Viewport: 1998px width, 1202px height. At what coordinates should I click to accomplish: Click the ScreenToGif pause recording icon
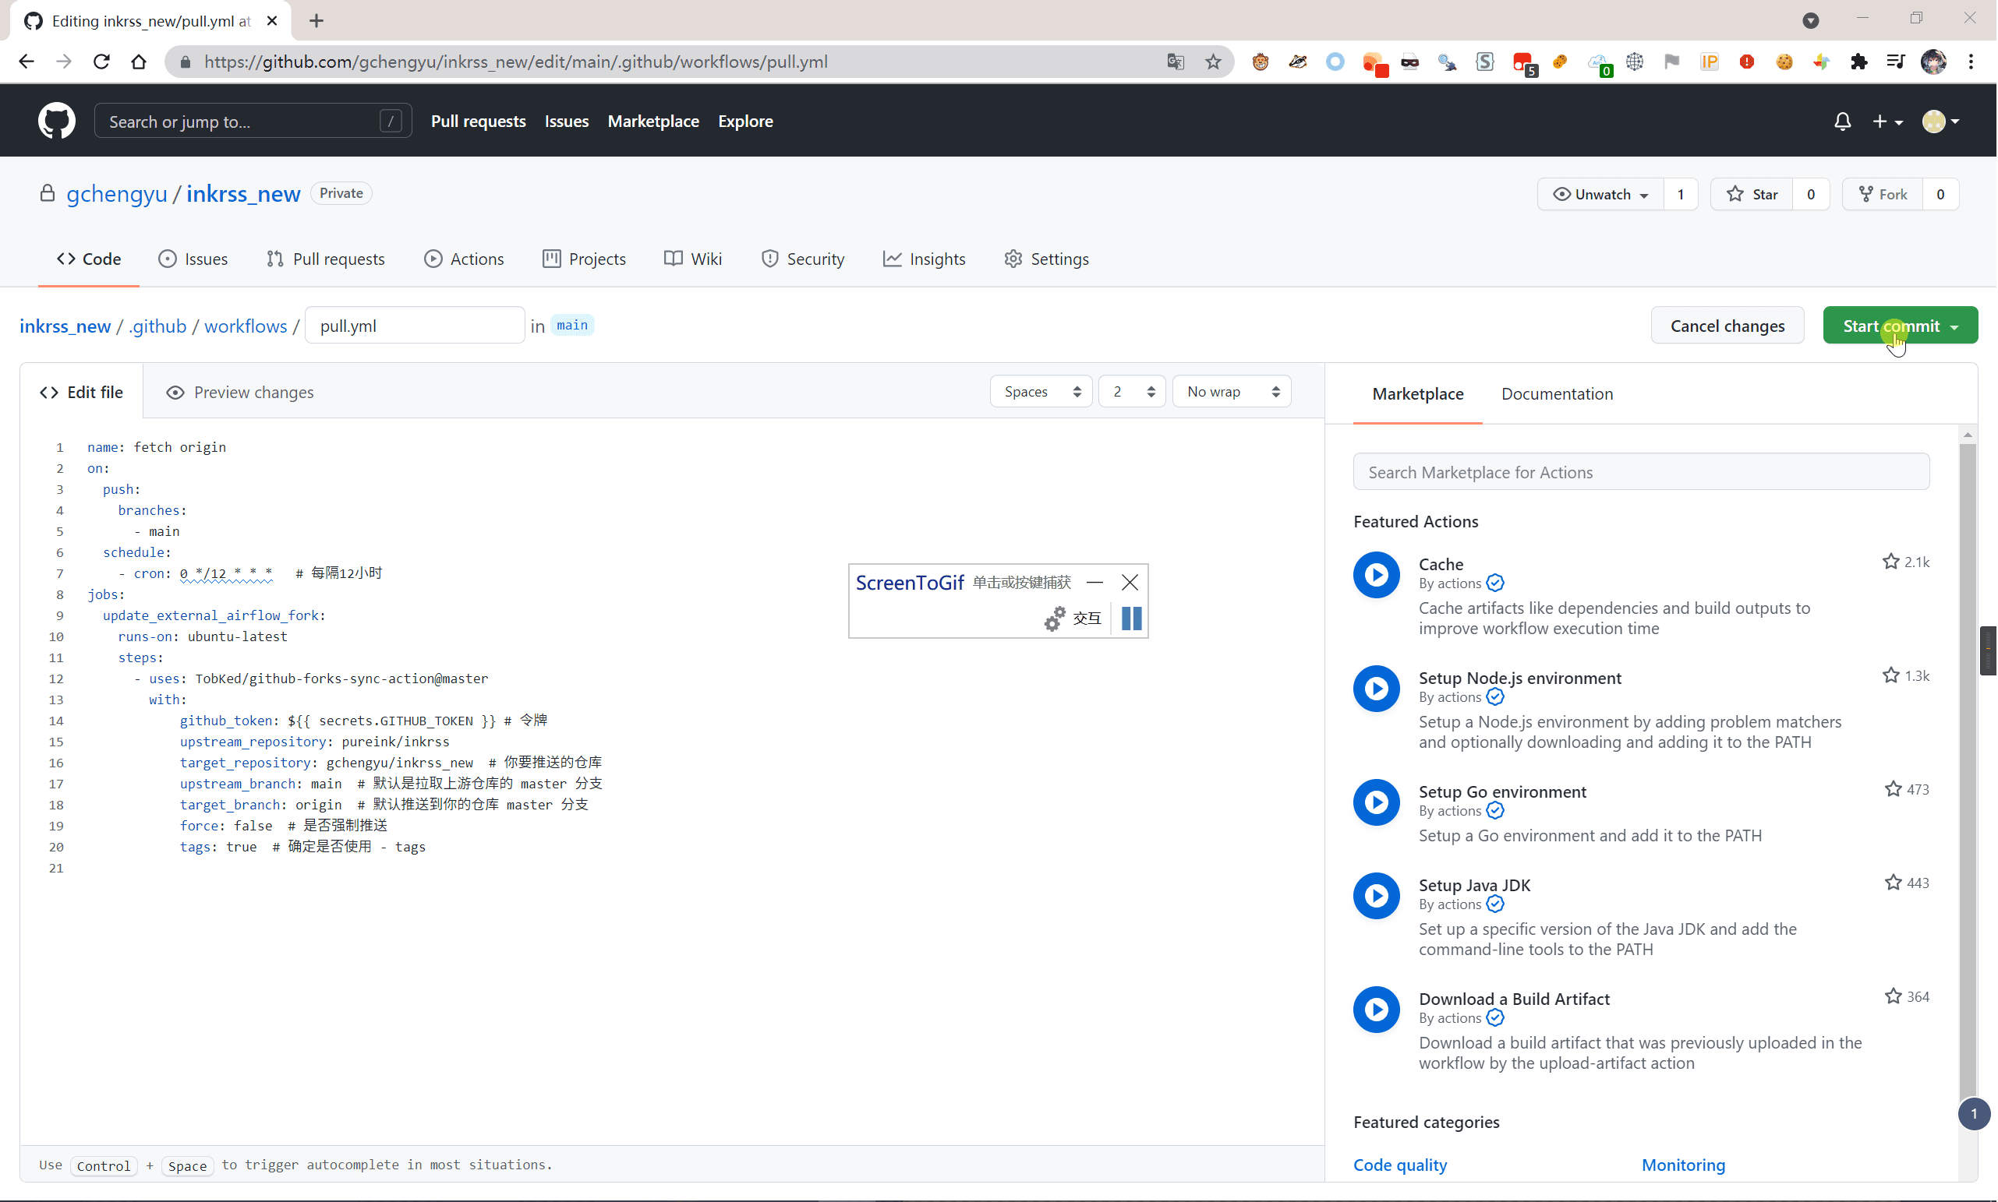(x=1130, y=618)
